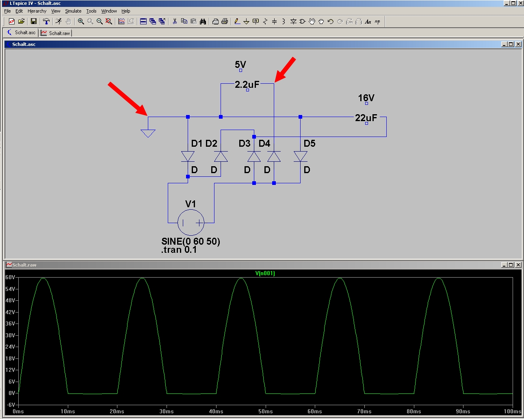This screenshot has height=419, width=524.
Task: Pick the Capacitor tool icon
Action: [275, 22]
